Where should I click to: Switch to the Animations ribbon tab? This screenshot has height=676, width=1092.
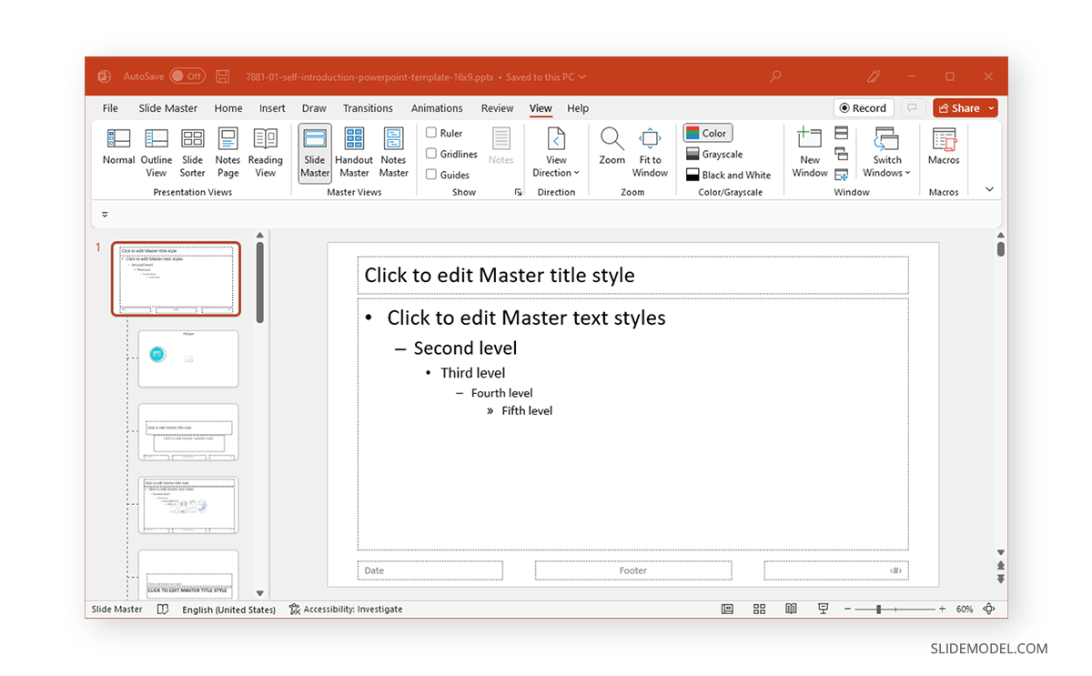coord(437,107)
